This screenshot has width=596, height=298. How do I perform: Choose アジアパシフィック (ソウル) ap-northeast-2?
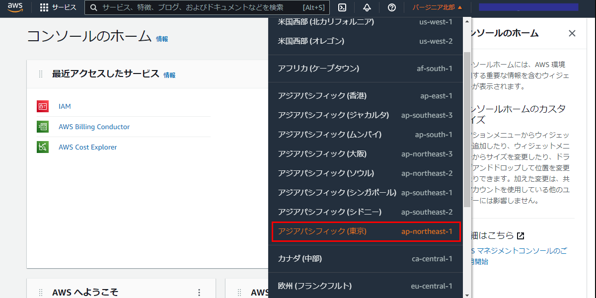pos(365,173)
